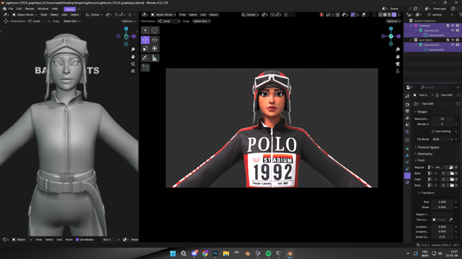Screen dimensions: 462x259
Task: Open the Tool properties tab
Action: coord(407,96)
